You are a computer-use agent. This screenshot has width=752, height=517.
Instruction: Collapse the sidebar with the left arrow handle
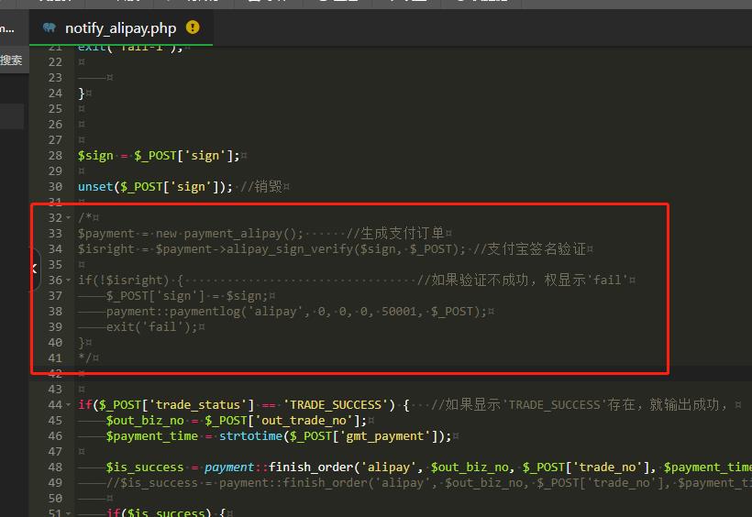pos(34,269)
